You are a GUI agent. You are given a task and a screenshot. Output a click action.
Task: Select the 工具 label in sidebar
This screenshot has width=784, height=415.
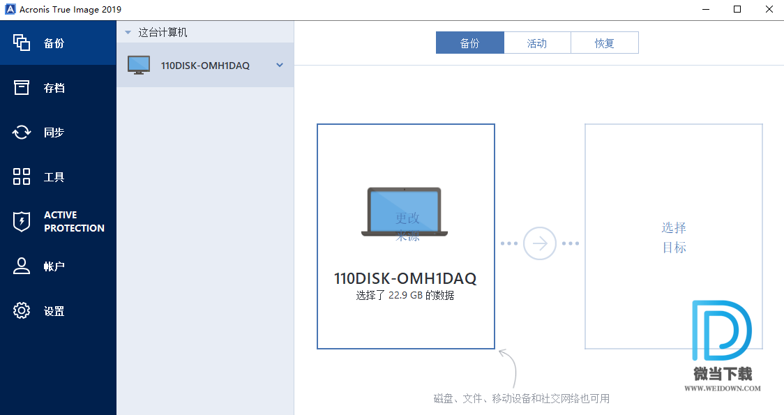click(x=54, y=177)
